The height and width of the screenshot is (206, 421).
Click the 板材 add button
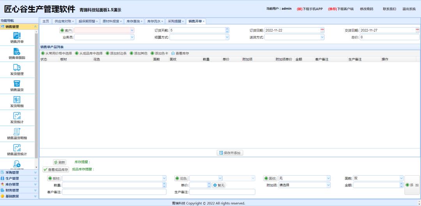[54, 178]
